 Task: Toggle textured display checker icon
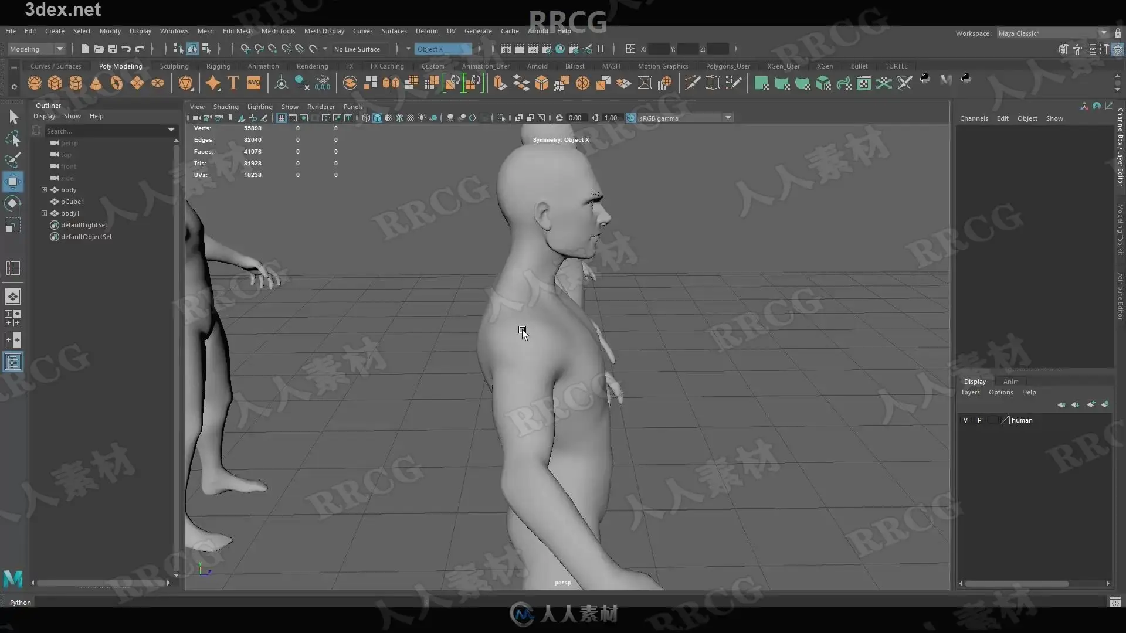(x=411, y=118)
